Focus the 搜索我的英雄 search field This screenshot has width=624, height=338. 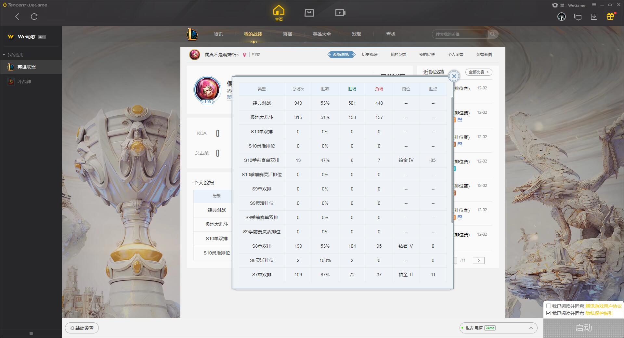click(460, 34)
